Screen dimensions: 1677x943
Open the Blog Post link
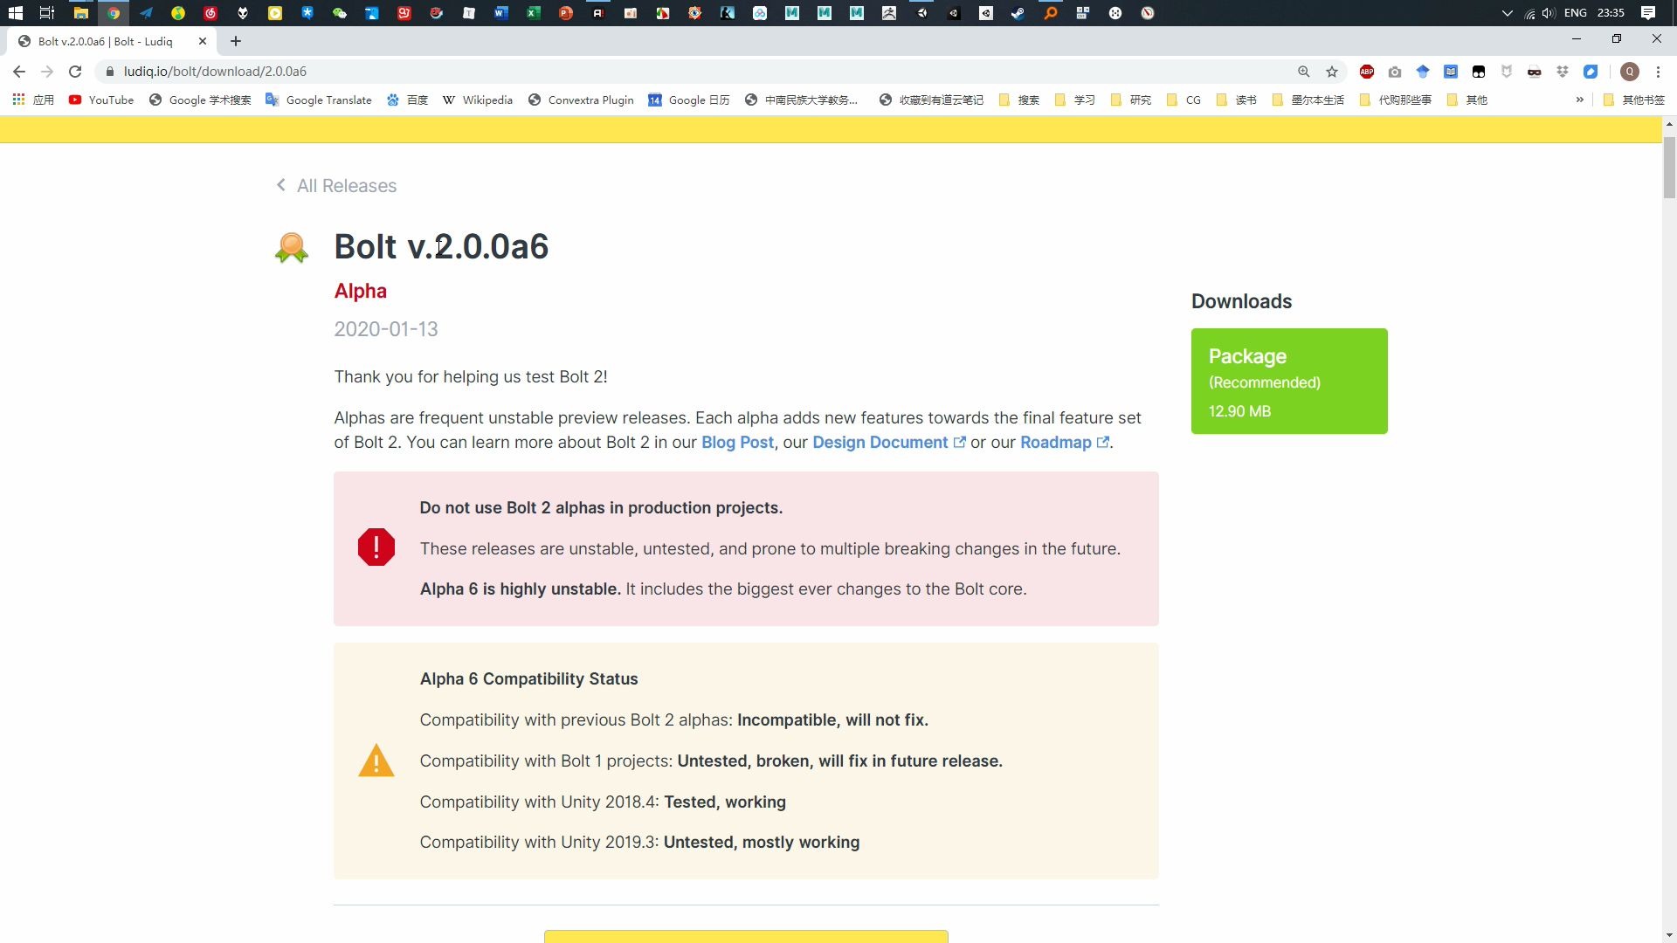click(x=737, y=443)
